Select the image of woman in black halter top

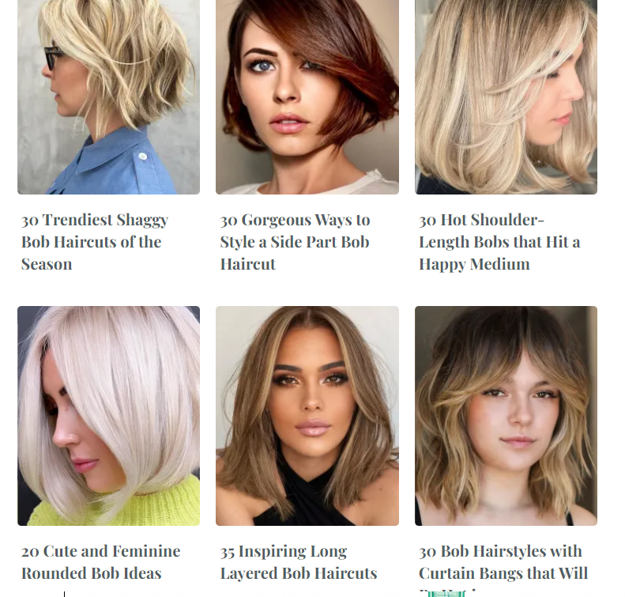tap(307, 416)
